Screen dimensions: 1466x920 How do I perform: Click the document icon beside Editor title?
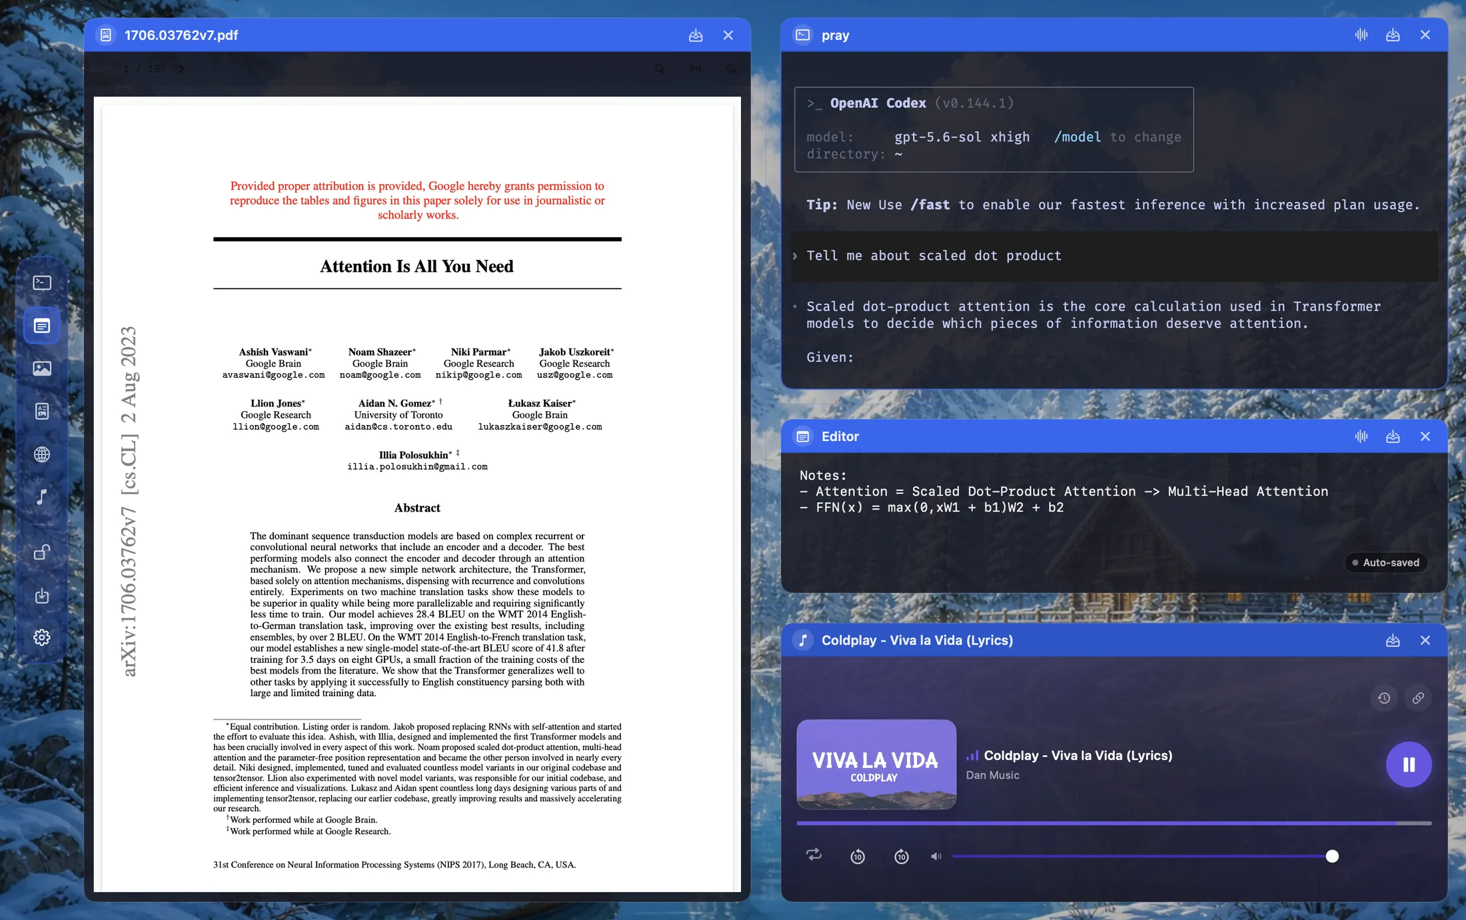[x=803, y=436]
